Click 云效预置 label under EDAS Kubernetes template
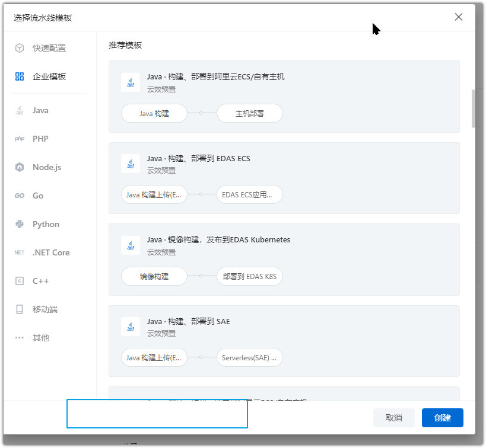The width and height of the screenshot is (486, 448). pos(161,252)
